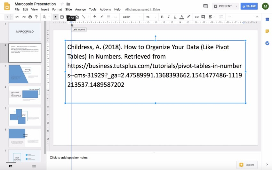
Task: Open the Arrange menu
Action: (x=80, y=10)
